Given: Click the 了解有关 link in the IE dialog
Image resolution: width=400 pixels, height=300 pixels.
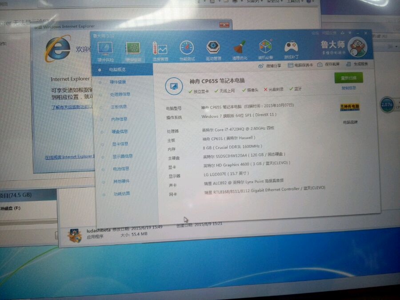Looking at the screenshot, I should point(72,107).
